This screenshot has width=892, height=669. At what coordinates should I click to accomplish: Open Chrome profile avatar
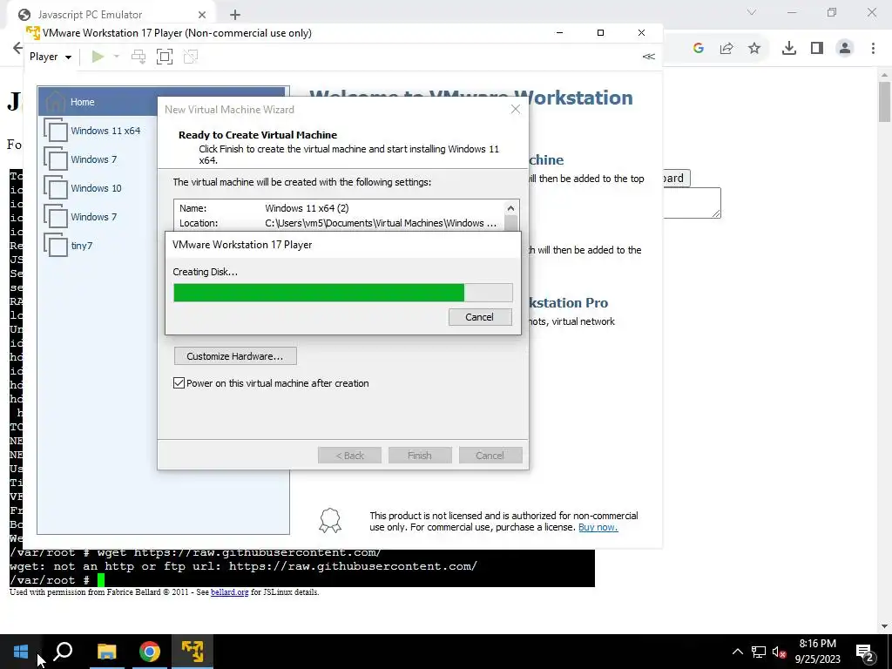coord(845,49)
